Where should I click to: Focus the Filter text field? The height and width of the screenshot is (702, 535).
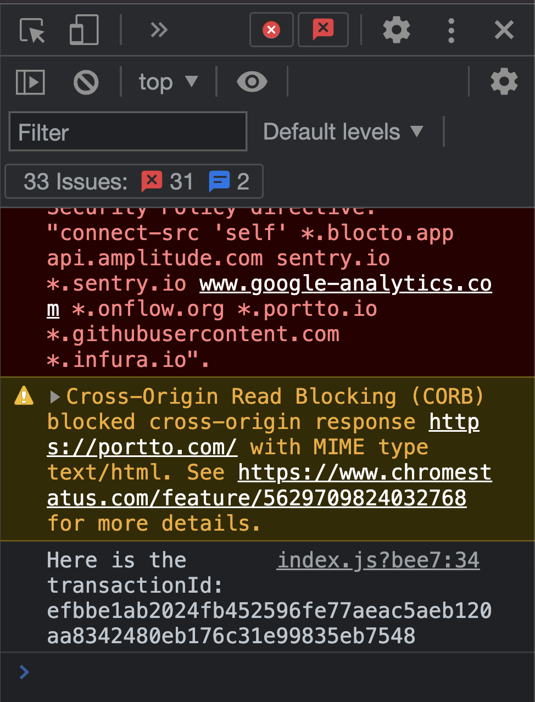pyautogui.click(x=128, y=132)
